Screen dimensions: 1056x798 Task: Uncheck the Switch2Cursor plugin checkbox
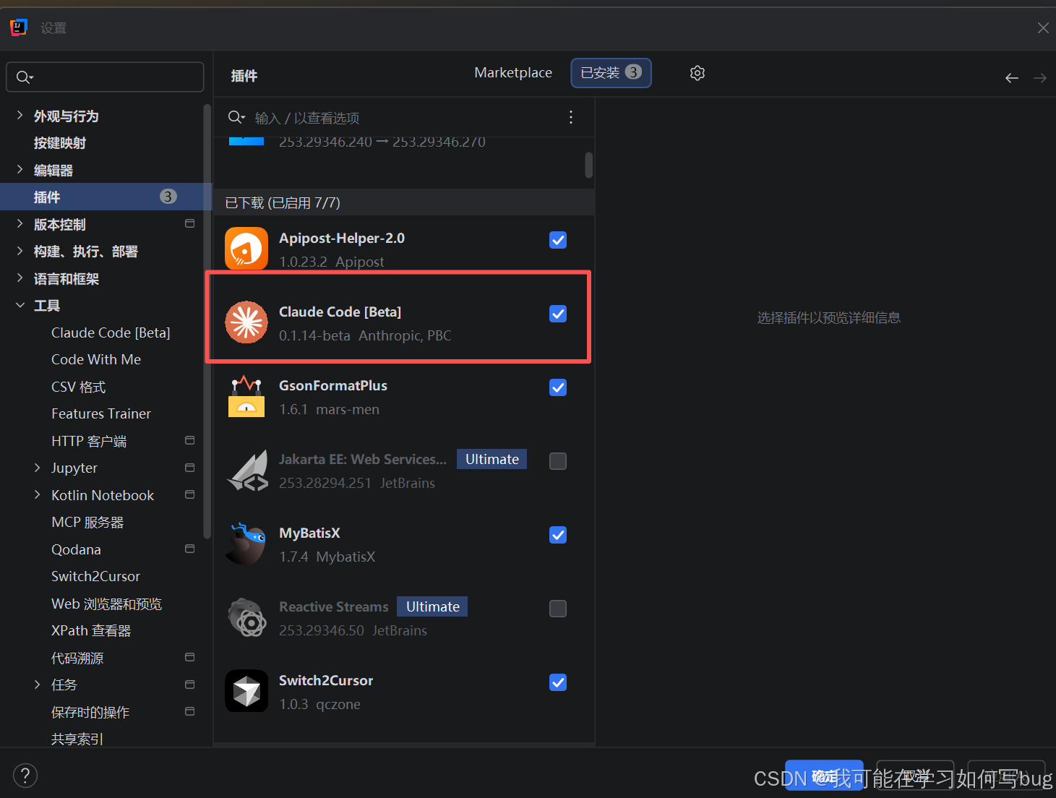tap(558, 682)
